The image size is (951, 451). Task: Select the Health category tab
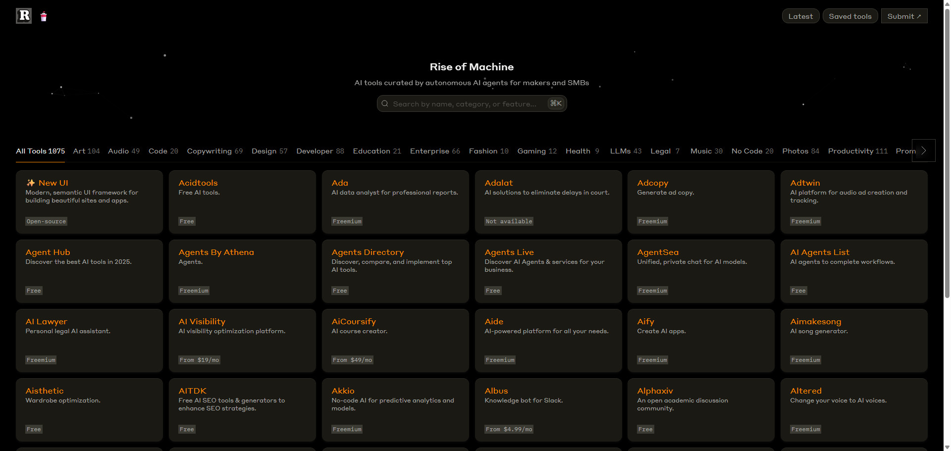pyautogui.click(x=582, y=151)
